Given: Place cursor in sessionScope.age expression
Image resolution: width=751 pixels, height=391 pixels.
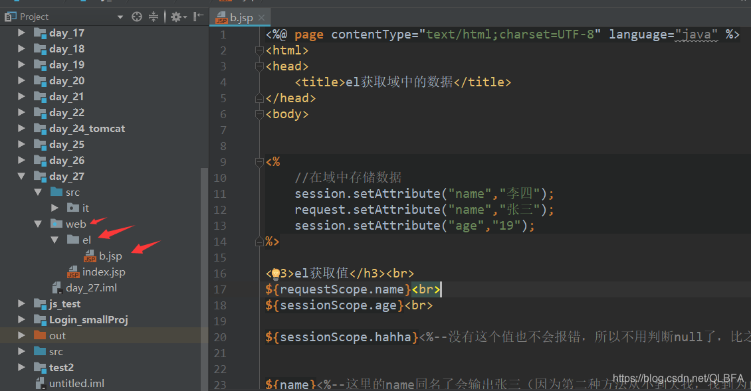Looking at the screenshot, I should (x=335, y=305).
